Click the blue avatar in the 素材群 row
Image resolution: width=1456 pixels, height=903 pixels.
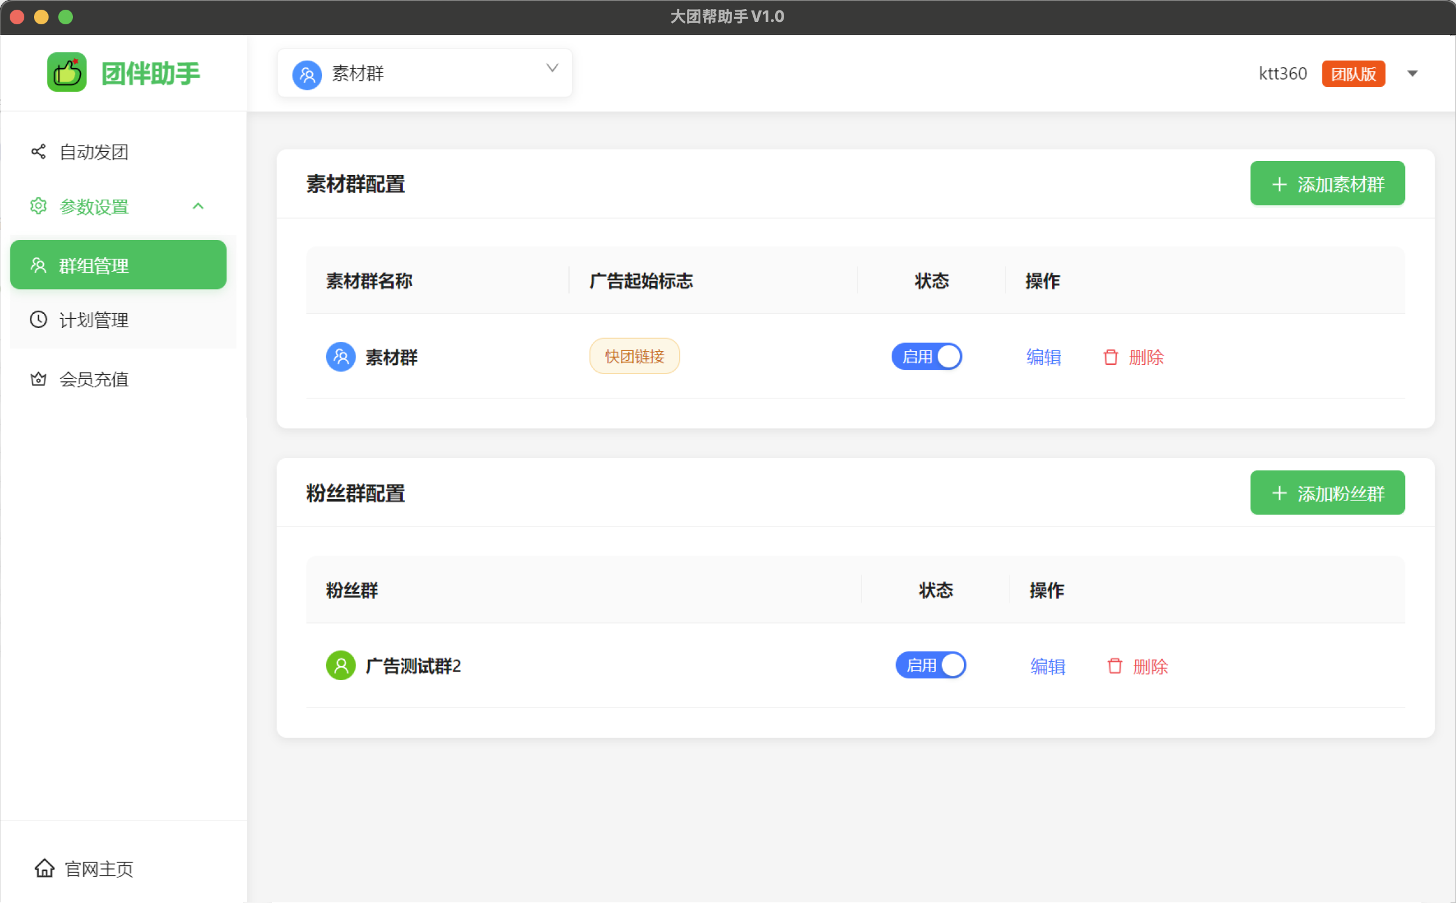(341, 356)
